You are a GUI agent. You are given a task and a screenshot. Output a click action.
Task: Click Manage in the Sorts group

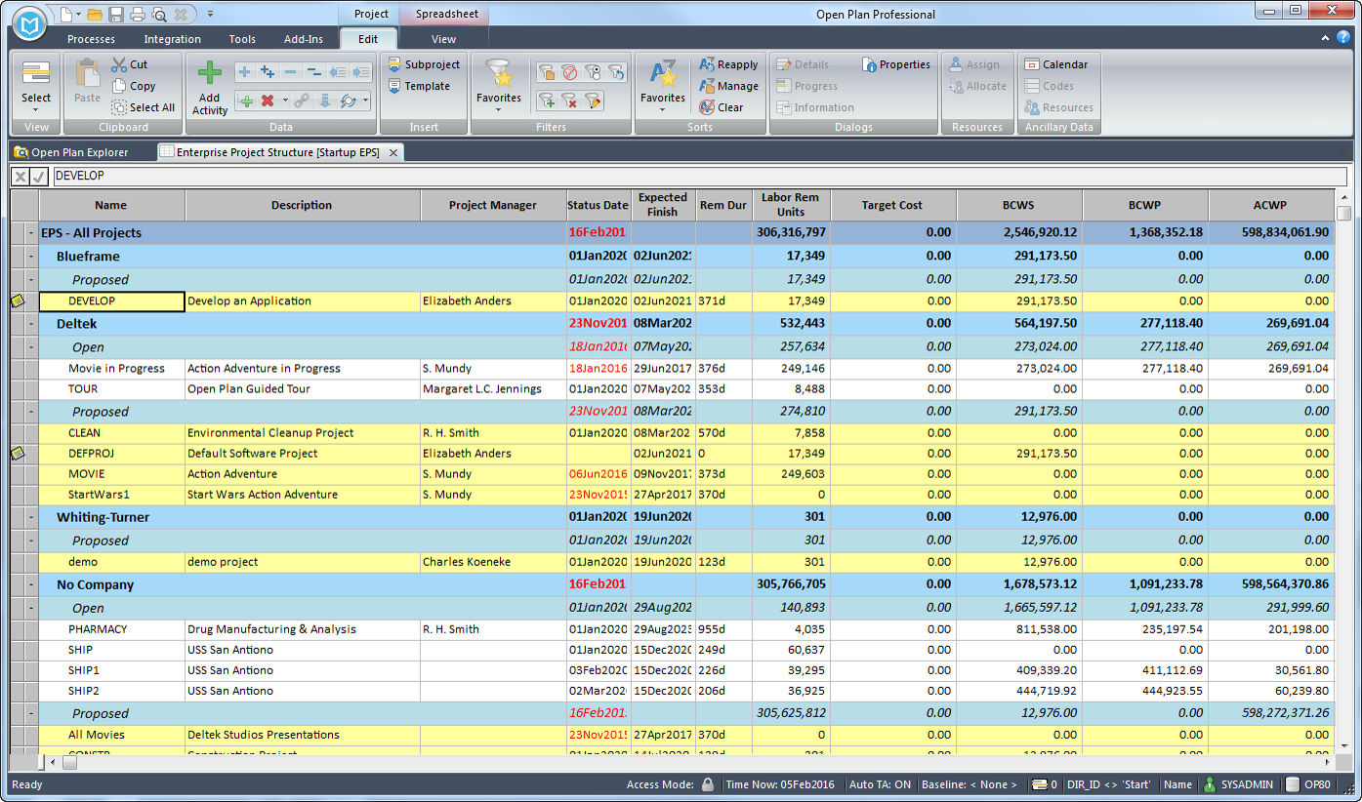(x=728, y=86)
